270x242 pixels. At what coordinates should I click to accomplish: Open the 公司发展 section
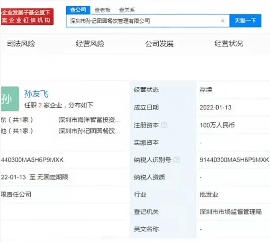click(x=159, y=44)
